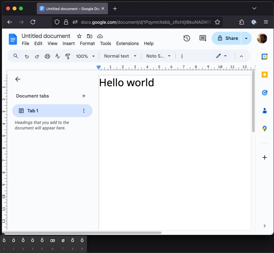This screenshot has height=253, width=274.
Task: Bookmark this page with star in address bar
Action: 217,22
